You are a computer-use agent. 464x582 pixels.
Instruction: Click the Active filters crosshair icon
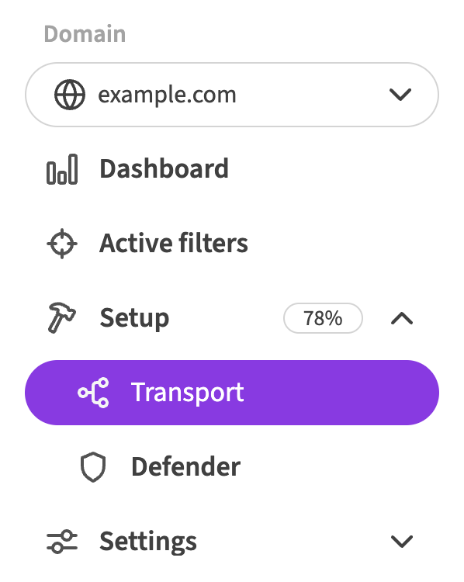62,244
